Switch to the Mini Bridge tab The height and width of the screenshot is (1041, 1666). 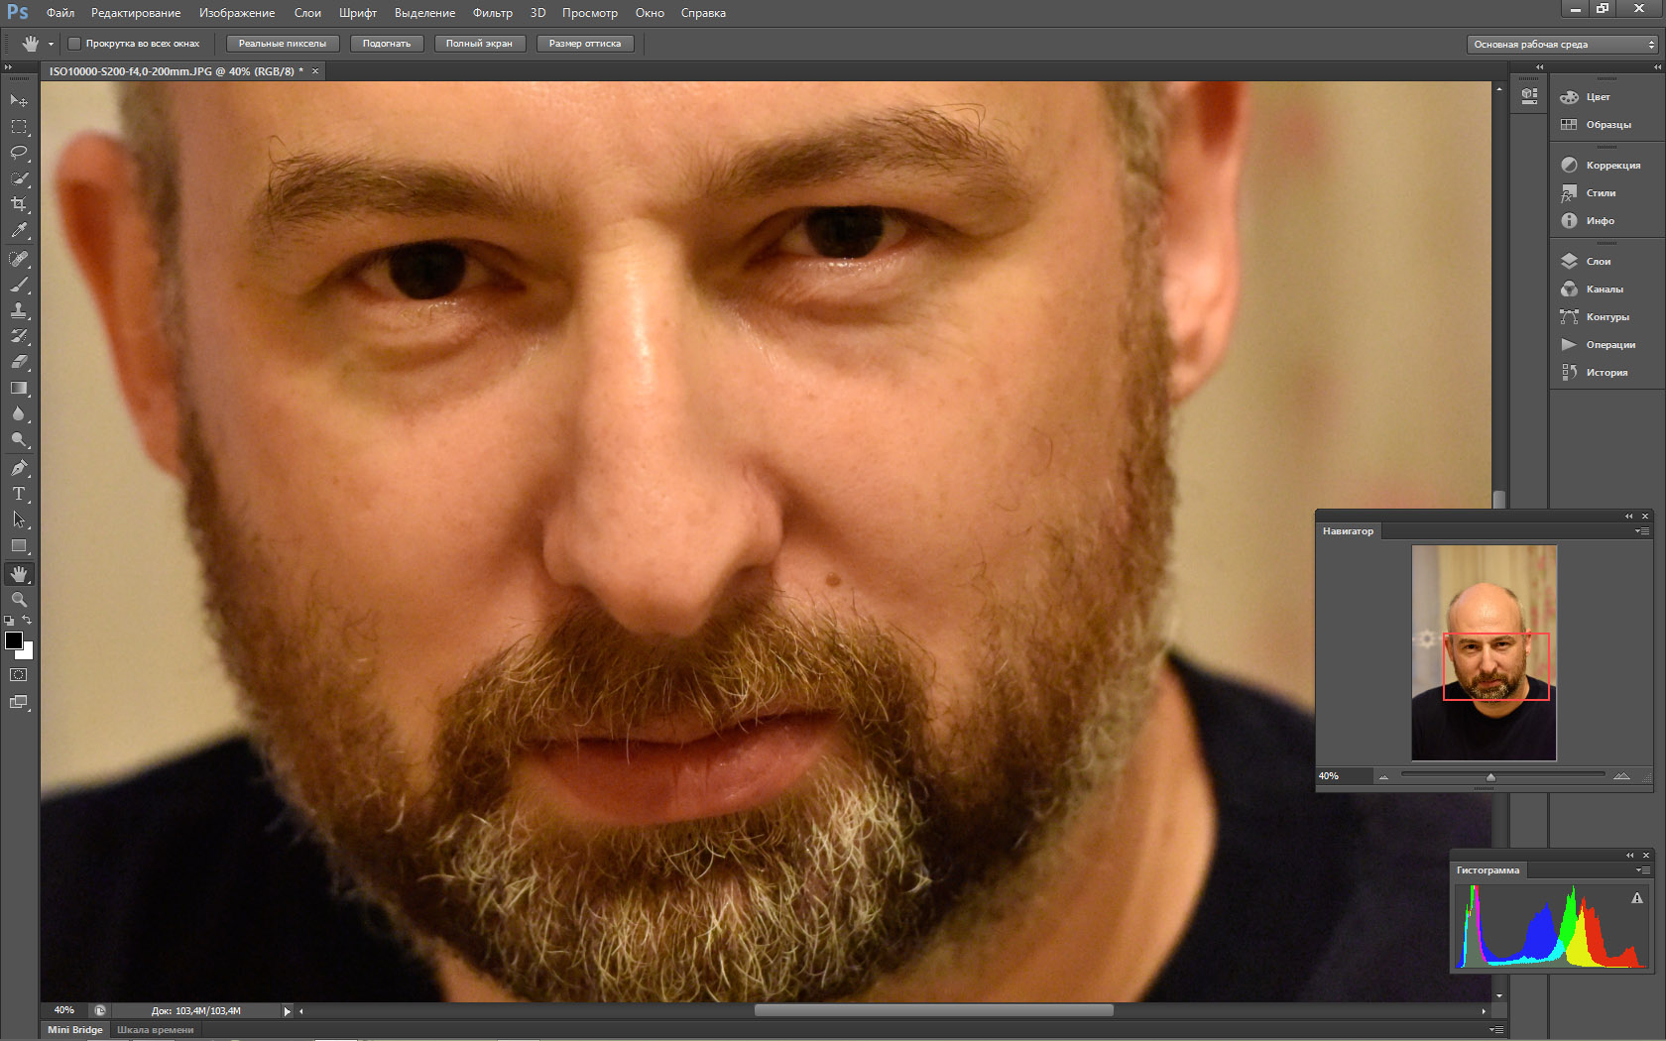coord(75,1030)
